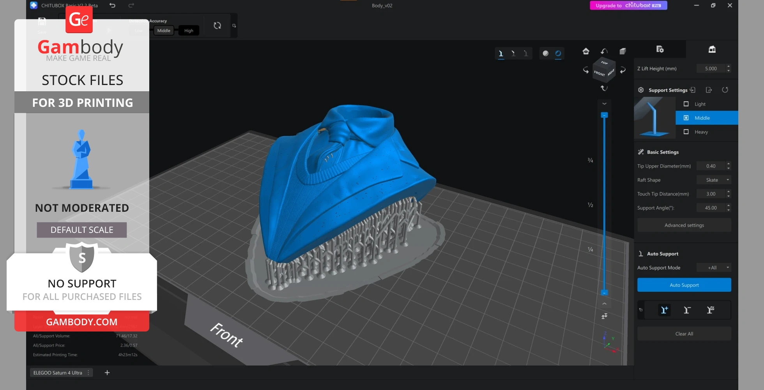Select the remove support tool icon
The height and width of the screenshot is (390, 764).
click(x=687, y=310)
